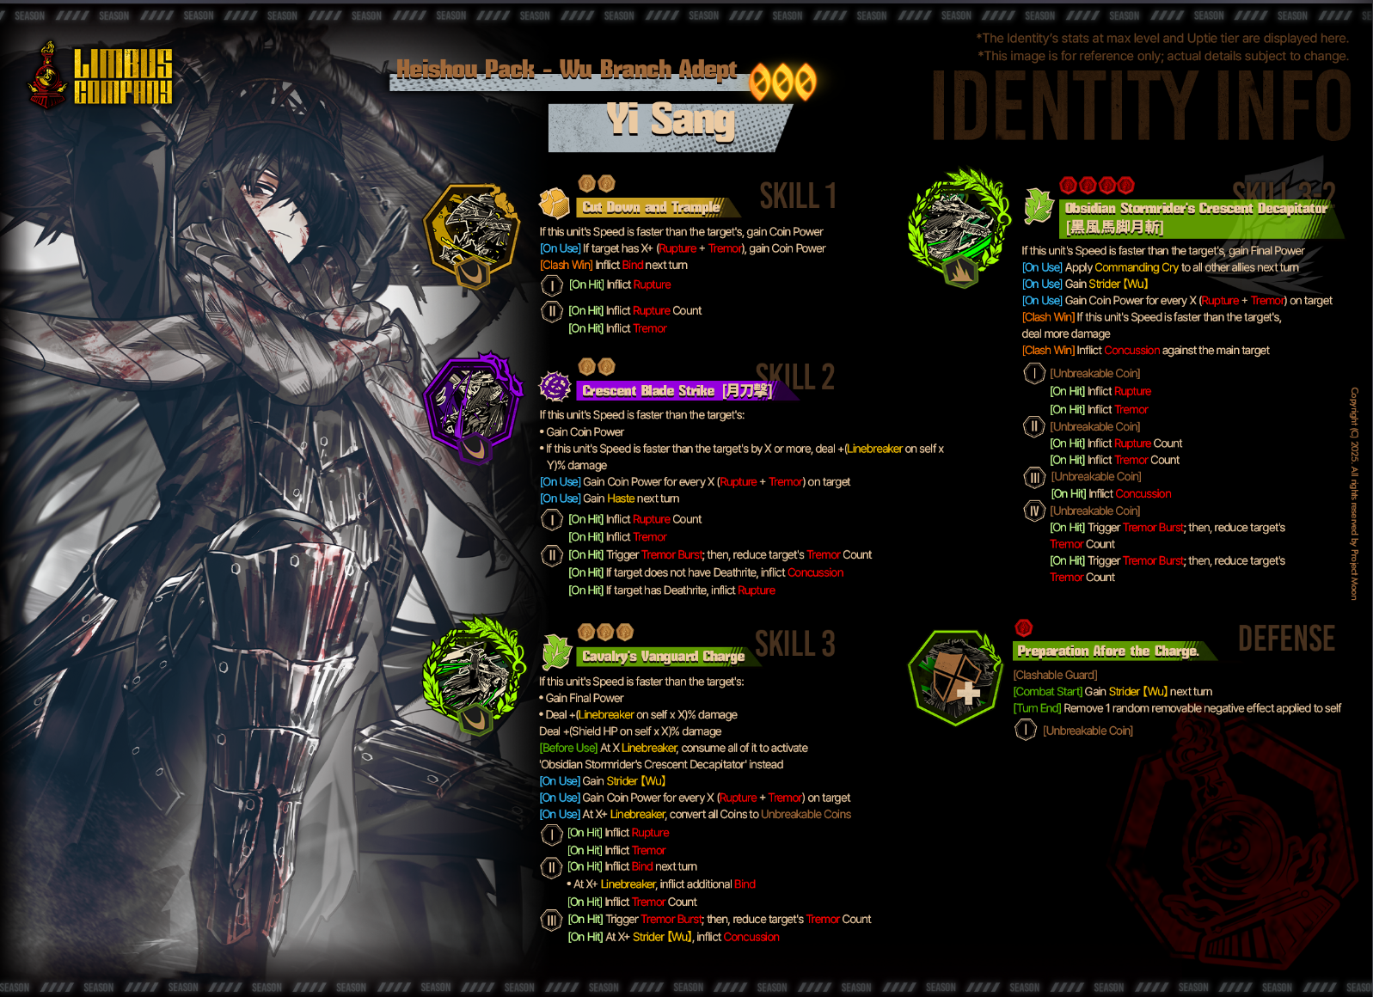Viewport: 1373px width, 997px height.
Task: Select the purple Skill 2 portrait icon
Action: tap(473, 407)
